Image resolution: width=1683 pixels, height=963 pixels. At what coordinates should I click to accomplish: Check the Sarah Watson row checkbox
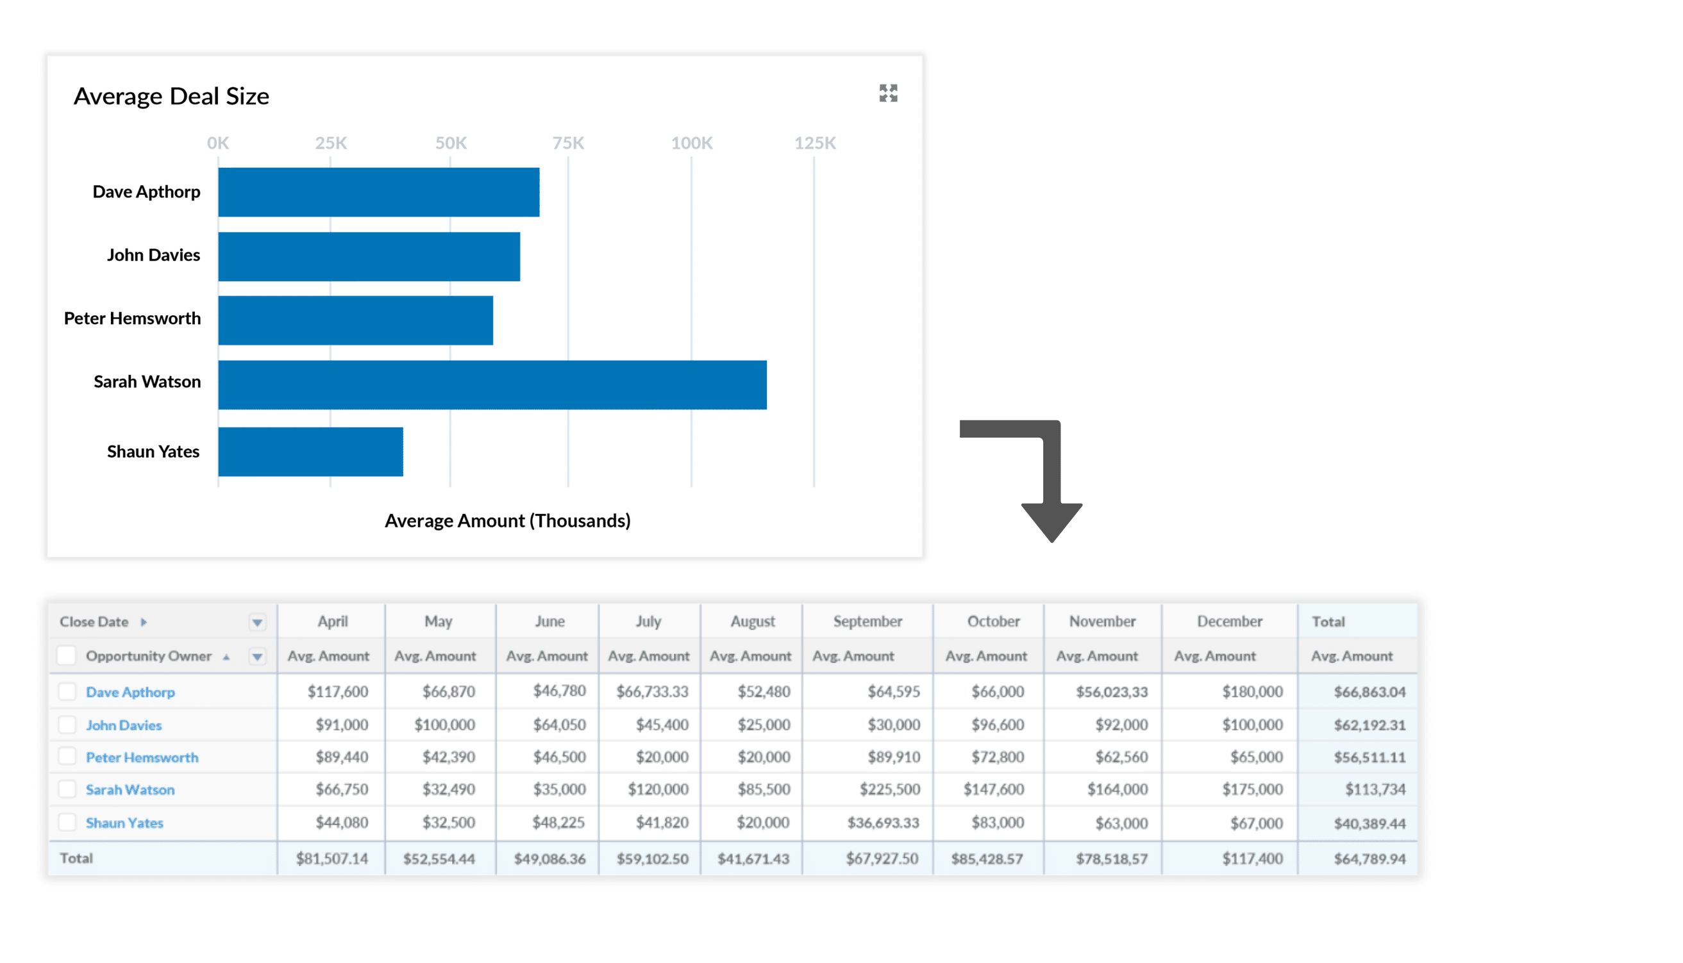click(67, 788)
